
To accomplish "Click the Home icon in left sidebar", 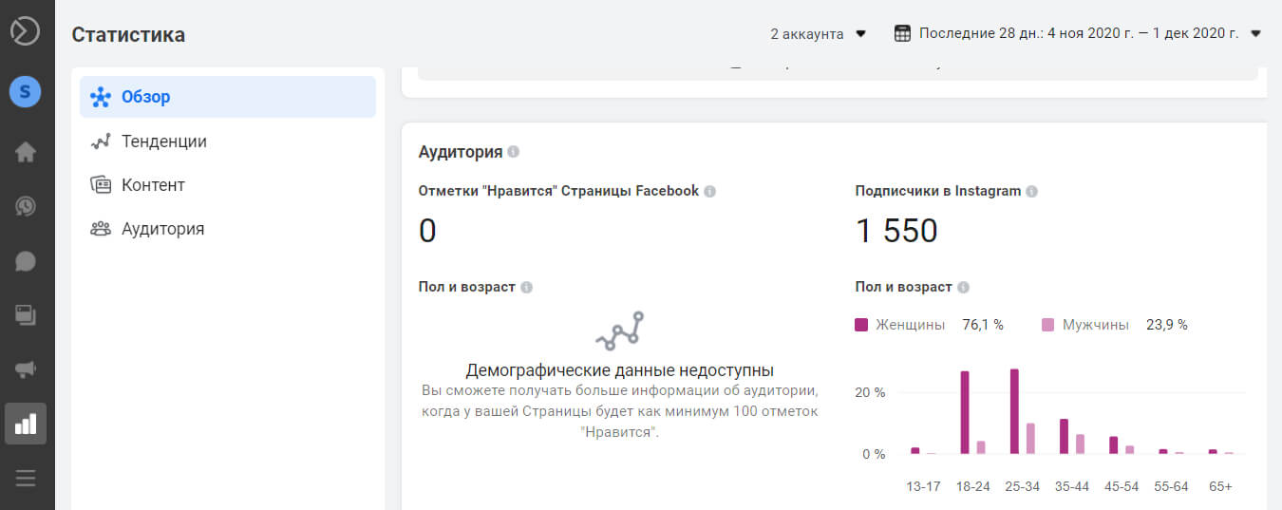I will pos(26,152).
